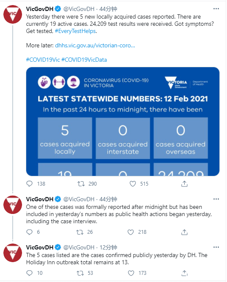Retweet the tweet with 26 retweets

pos(80,232)
